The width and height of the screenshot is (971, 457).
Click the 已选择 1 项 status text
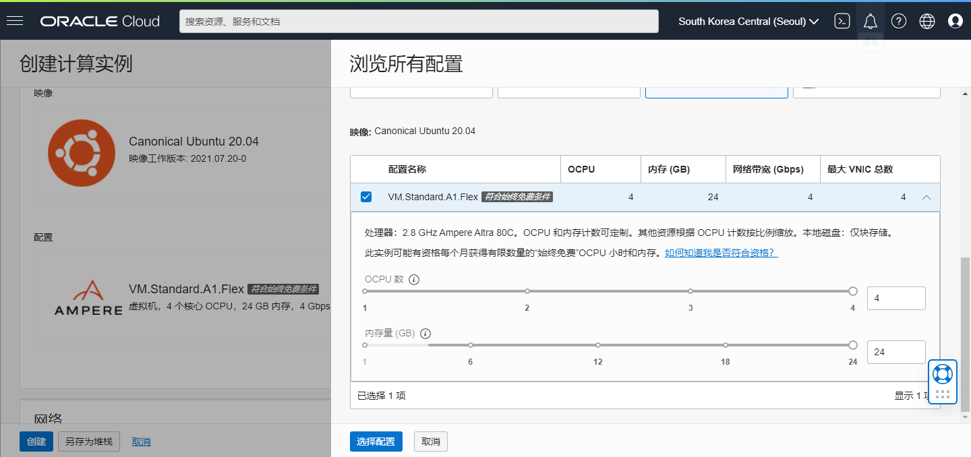[x=382, y=396]
